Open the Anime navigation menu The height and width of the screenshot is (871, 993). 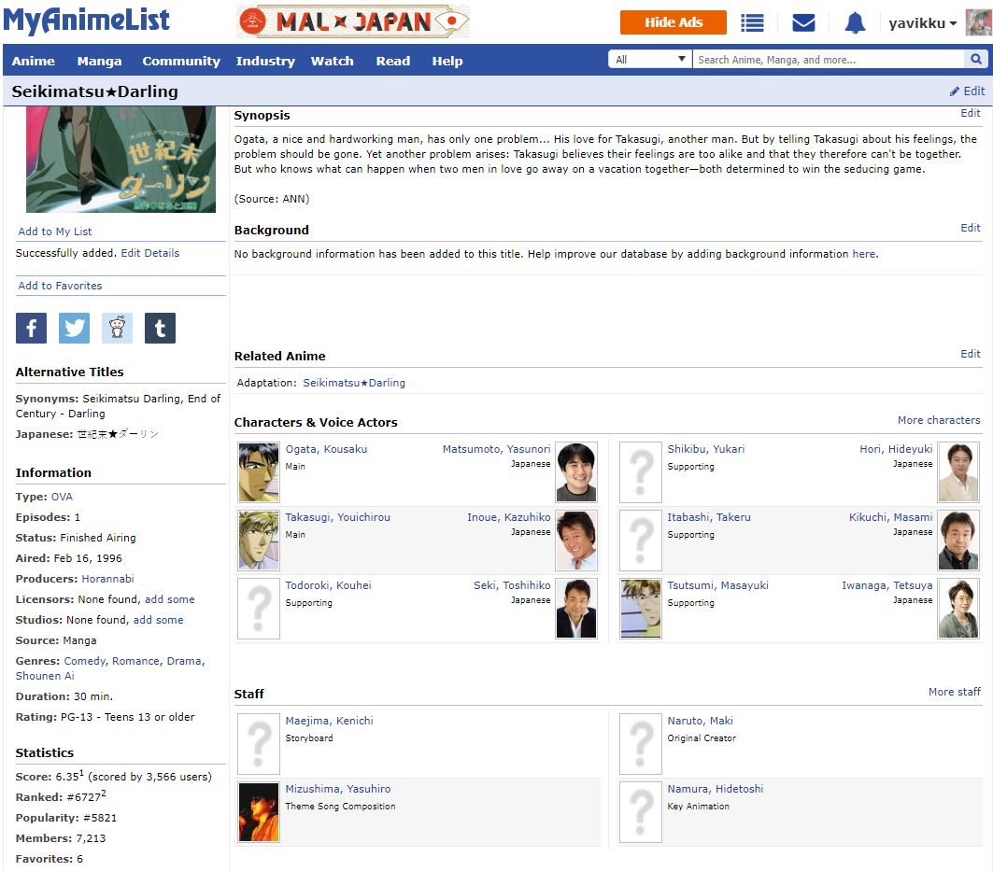click(34, 61)
